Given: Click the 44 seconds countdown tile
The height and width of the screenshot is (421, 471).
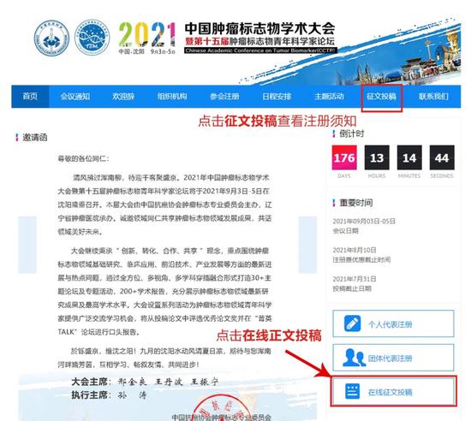Looking at the screenshot, I should coord(442,157).
